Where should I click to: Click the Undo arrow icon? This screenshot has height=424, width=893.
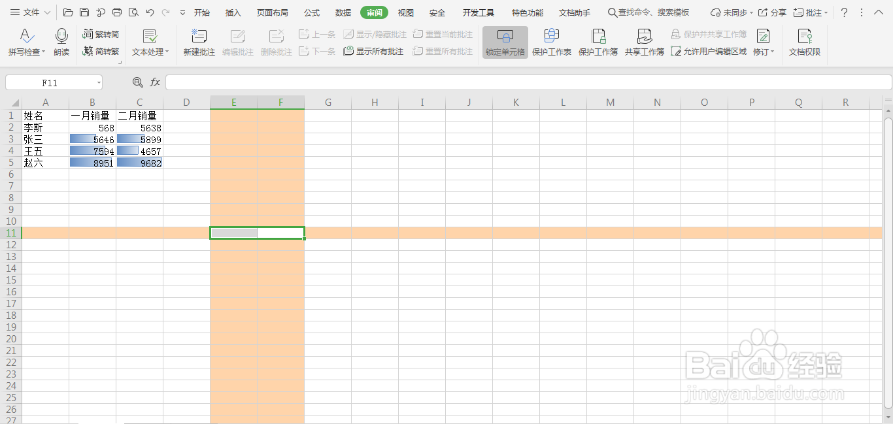tap(150, 12)
